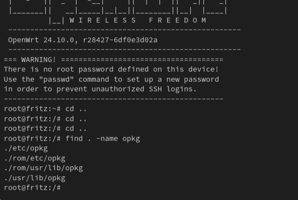
Task: Click the OpenWrt 24.10.0 version text
Action: (41, 40)
